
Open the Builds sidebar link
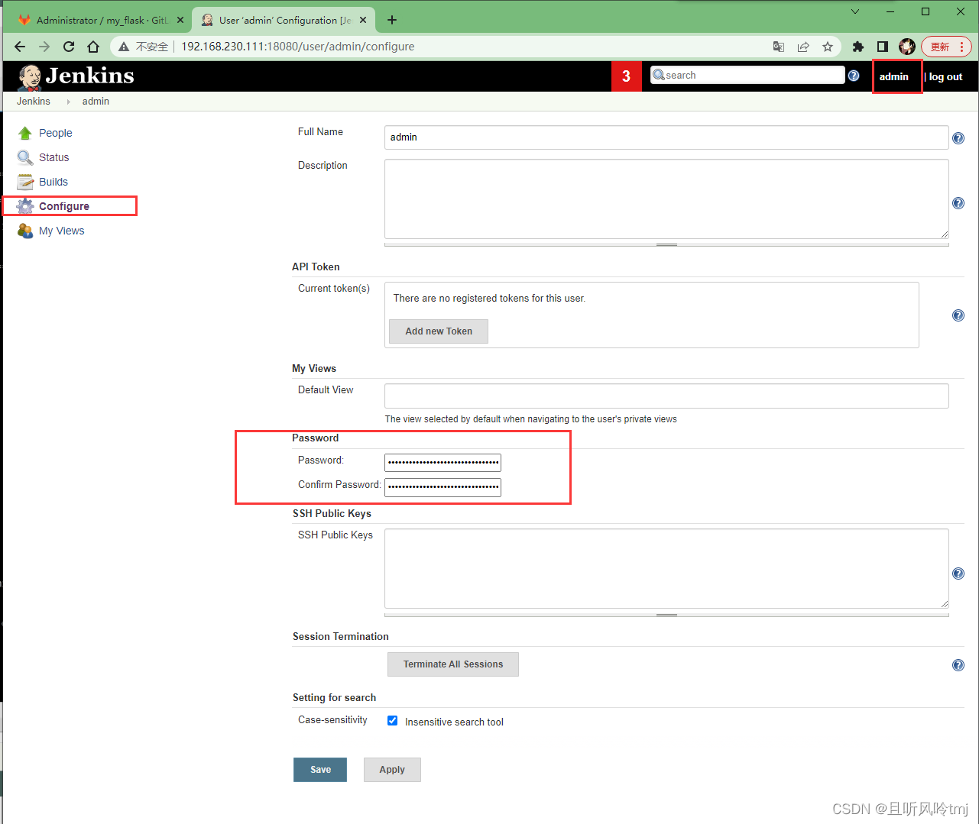(53, 182)
